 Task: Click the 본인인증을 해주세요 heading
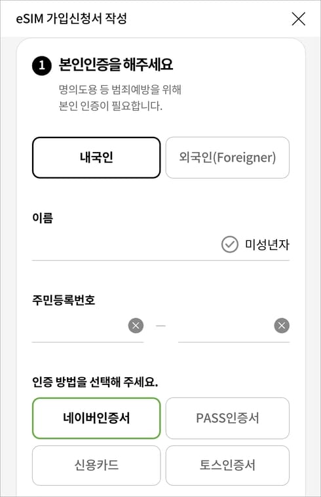coord(116,65)
